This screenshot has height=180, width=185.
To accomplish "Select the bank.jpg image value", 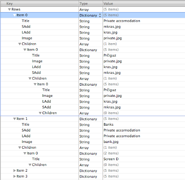I will point(111,142).
